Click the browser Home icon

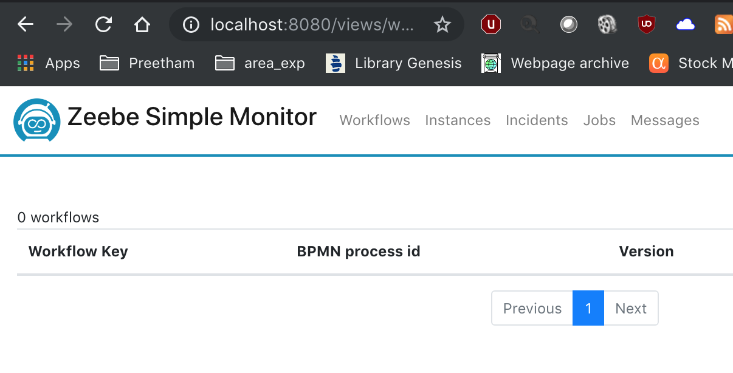(x=142, y=24)
